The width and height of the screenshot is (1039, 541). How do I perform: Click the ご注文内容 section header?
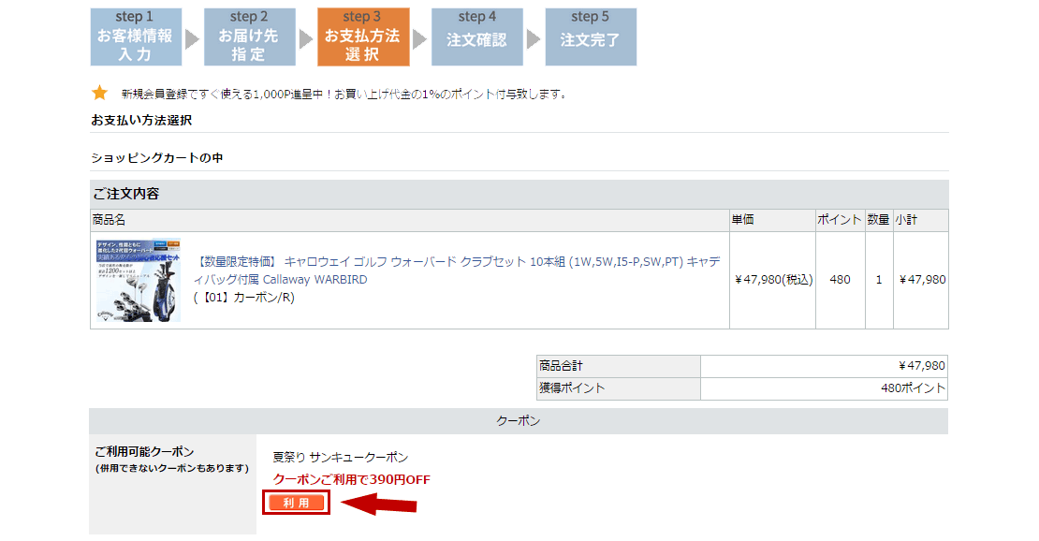pyautogui.click(x=519, y=195)
